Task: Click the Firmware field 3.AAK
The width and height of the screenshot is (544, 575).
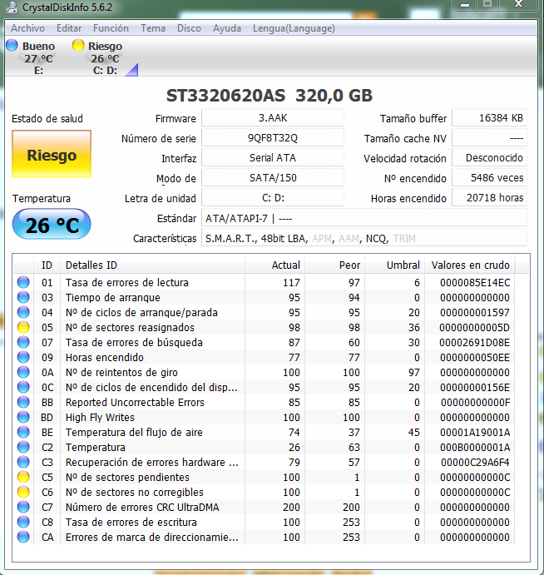Action: tap(273, 118)
